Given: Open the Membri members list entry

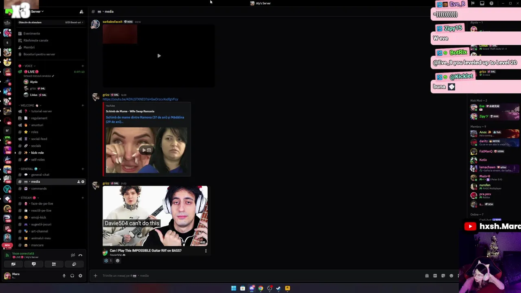Looking at the screenshot, I should pos(29,47).
